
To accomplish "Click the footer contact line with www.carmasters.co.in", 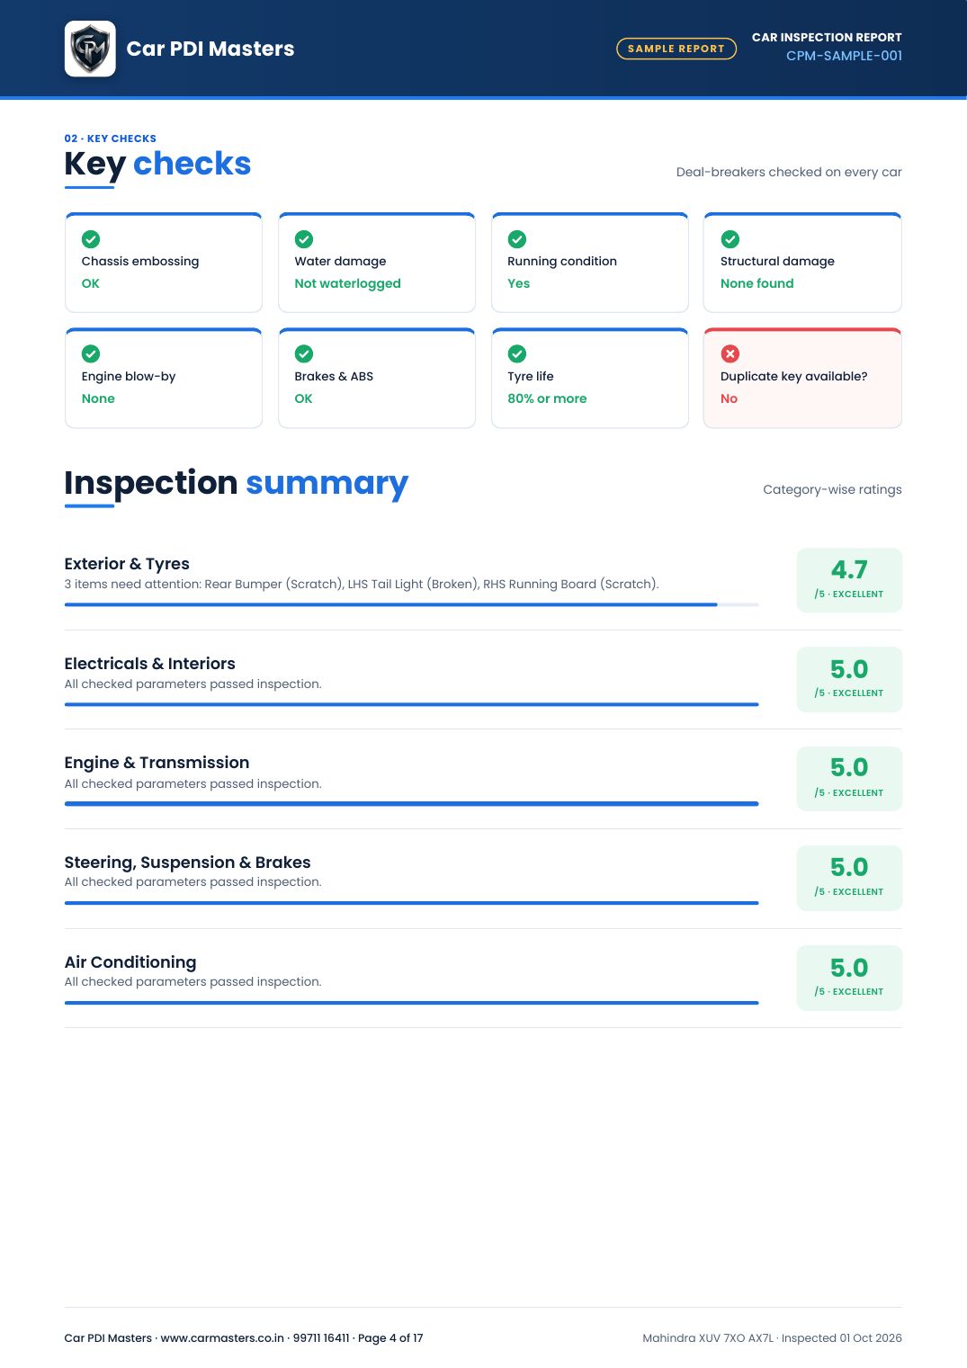I will pyautogui.click(x=244, y=1338).
